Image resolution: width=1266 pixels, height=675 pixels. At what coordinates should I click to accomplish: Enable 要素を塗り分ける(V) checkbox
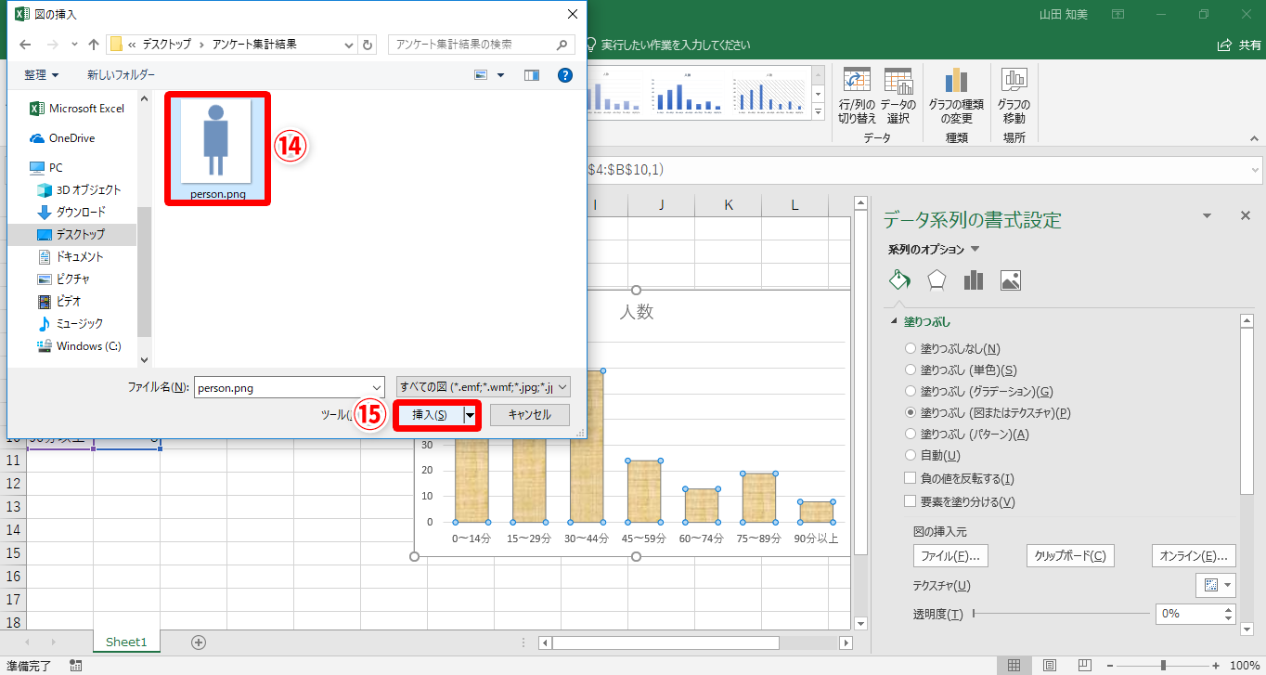pos(911,501)
